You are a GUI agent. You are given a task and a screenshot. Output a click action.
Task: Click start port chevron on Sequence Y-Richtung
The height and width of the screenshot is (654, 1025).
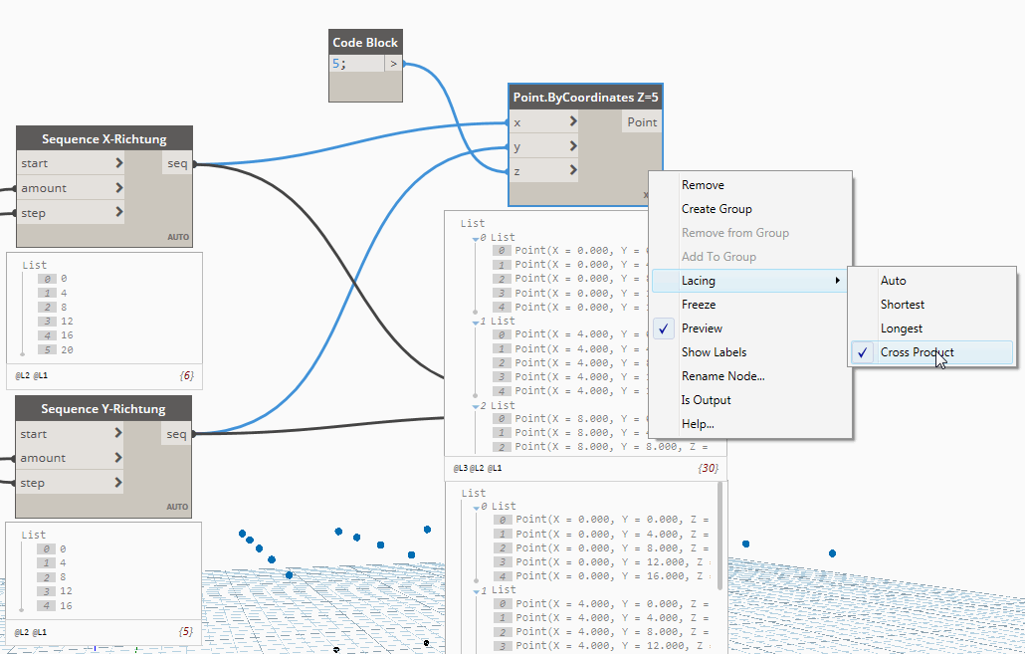119,434
